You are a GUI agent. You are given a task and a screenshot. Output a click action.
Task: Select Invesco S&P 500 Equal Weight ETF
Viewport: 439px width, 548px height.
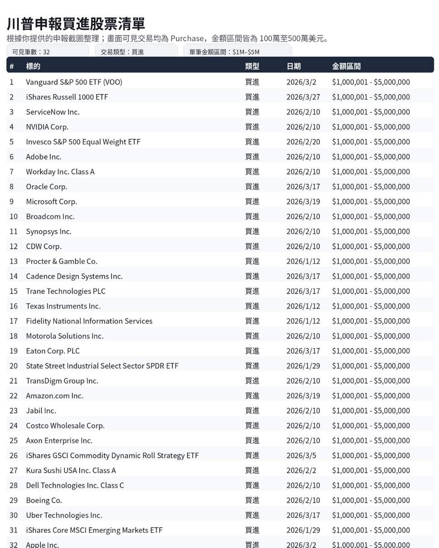[x=83, y=142]
